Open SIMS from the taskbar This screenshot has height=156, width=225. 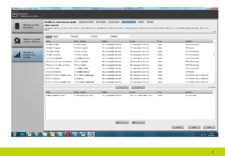coord(22,134)
